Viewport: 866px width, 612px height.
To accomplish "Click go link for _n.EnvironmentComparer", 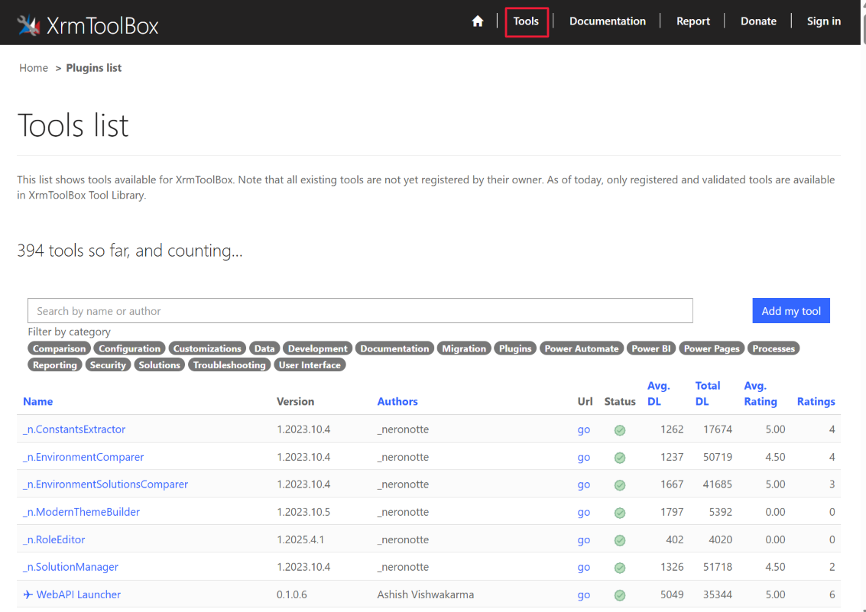I will [584, 458].
